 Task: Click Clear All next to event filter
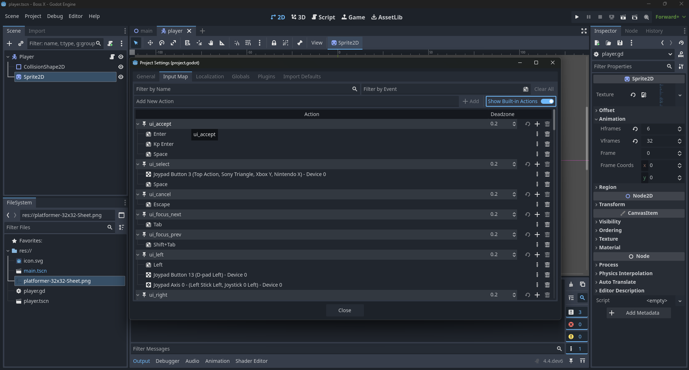click(x=544, y=89)
